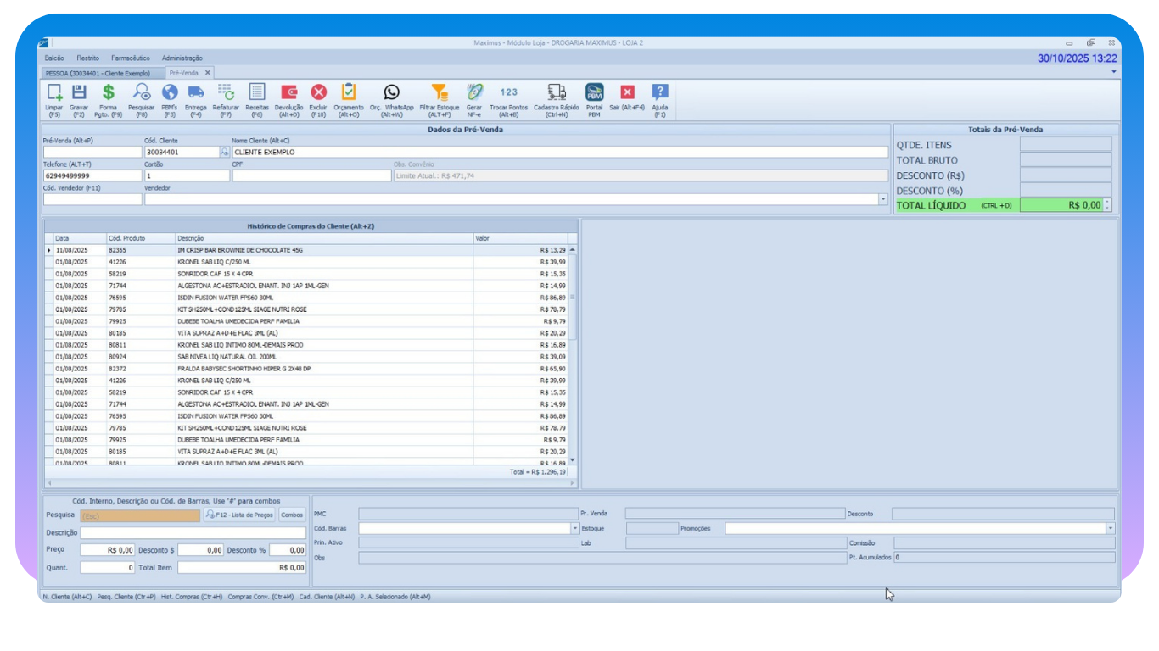Image resolution: width=1159 pixels, height=651 pixels.
Task: Open Trocar Pontos toolbar icon
Action: coord(509,92)
